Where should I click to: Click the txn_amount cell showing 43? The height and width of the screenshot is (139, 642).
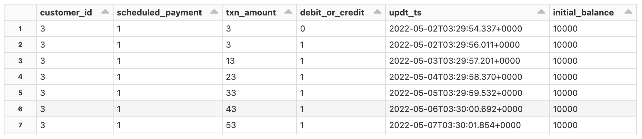click(x=231, y=109)
